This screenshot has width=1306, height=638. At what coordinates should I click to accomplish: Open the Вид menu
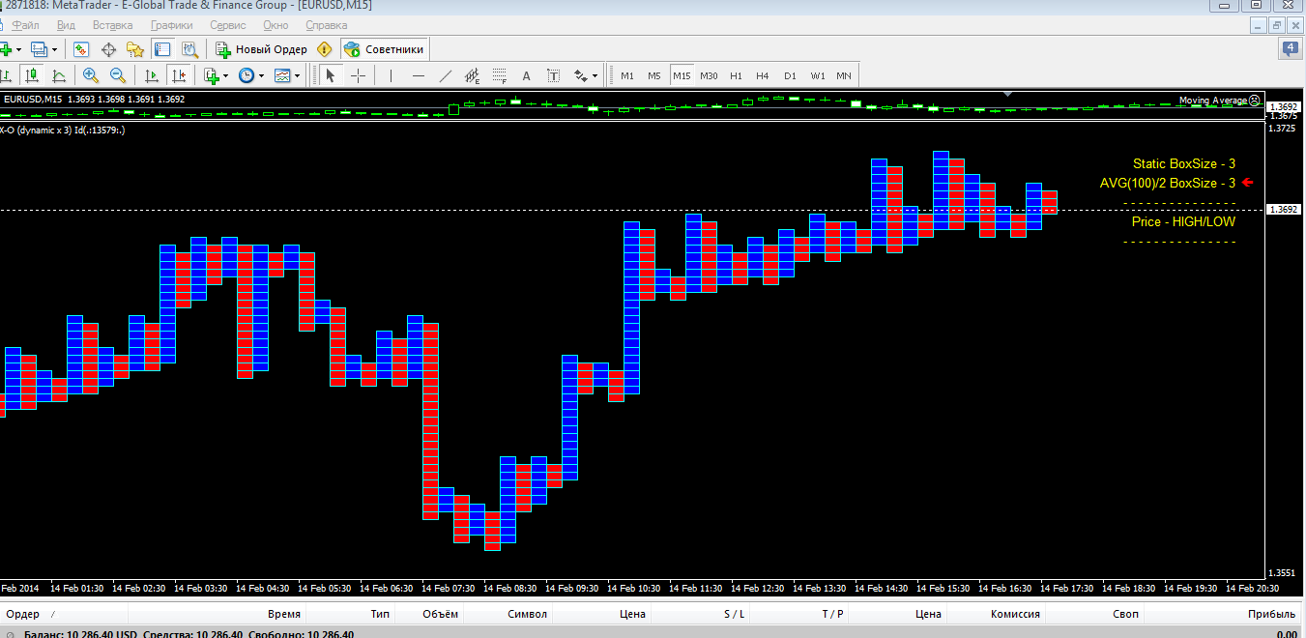[66, 25]
